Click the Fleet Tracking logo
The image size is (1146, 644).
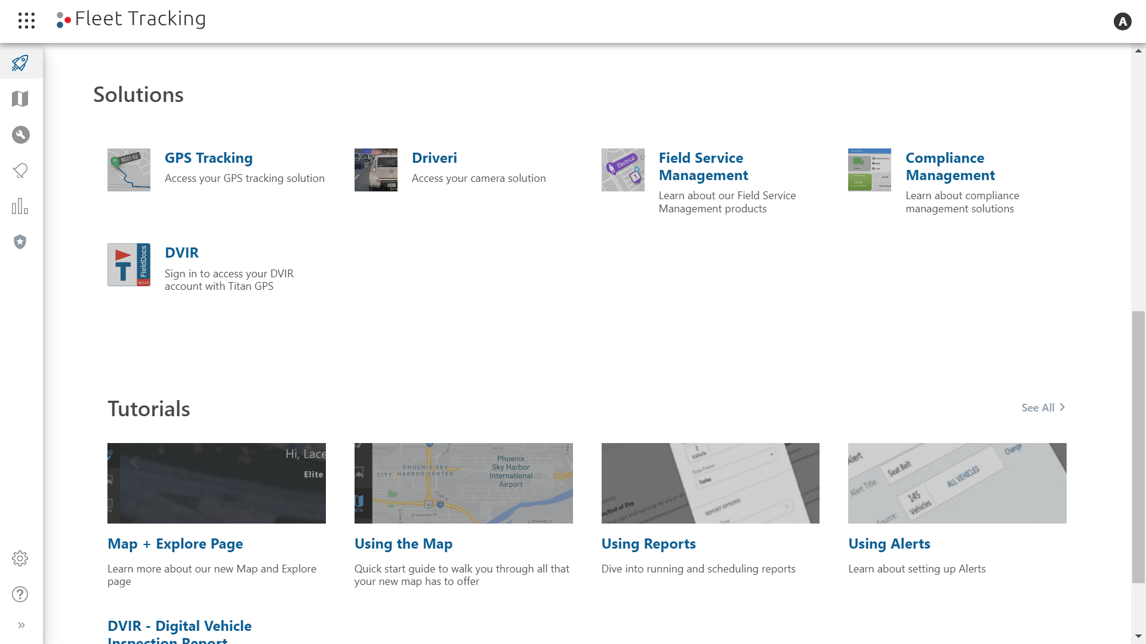point(131,19)
